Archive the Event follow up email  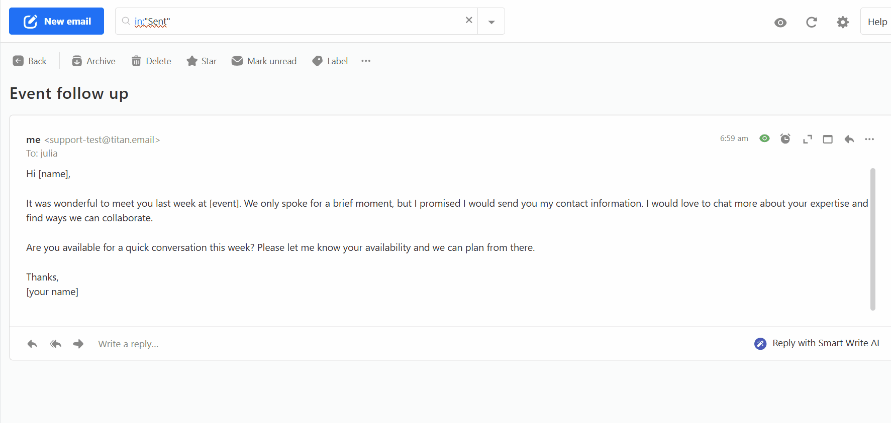click(x=93, y=61)
